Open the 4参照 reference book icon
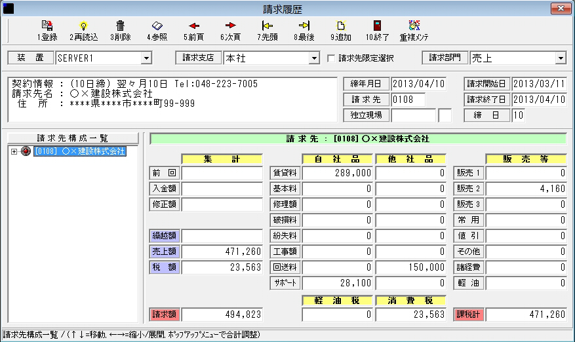The image size is (575, 342). (157, 26)
